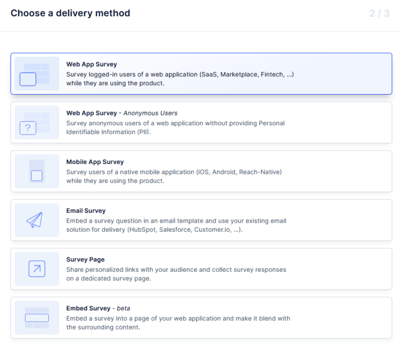
Task: Select the Embed Survey - beta heading
Action: (x=98, y=308)
